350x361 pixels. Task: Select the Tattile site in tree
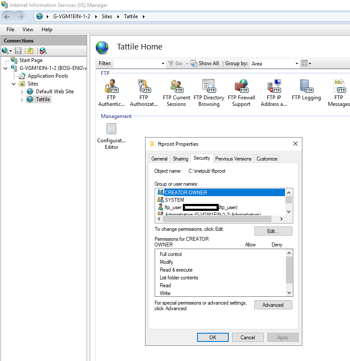43,99
